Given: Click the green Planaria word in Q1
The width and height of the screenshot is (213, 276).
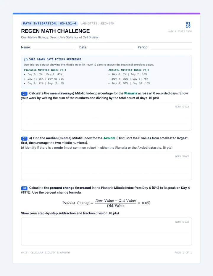Looking at the screenshot, I should [130, 93].
